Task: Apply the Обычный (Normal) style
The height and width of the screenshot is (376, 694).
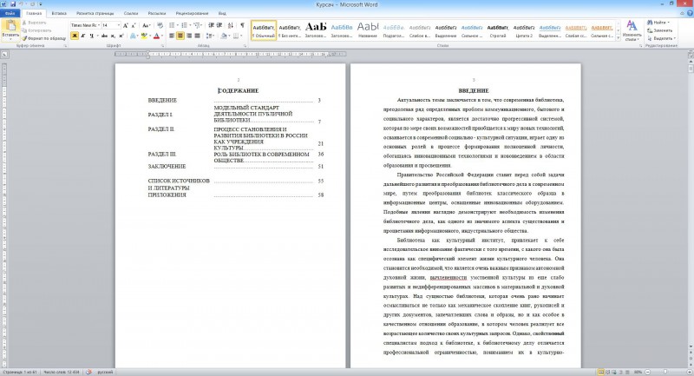Action: tap(264, 30)
